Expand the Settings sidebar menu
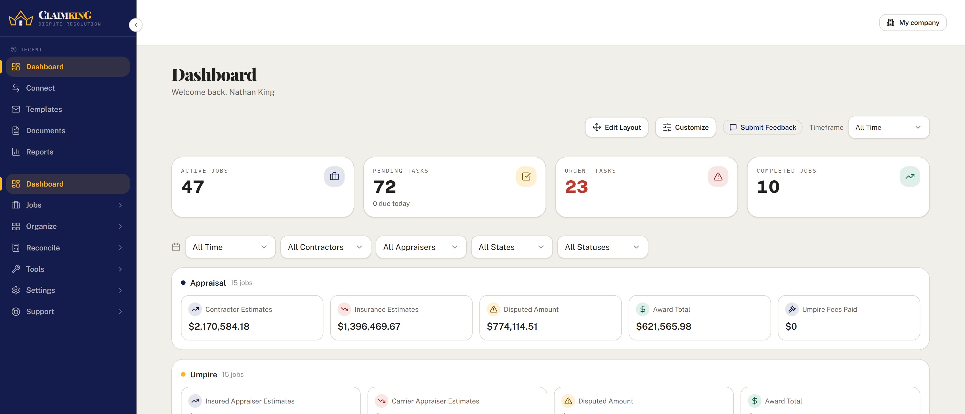The image size is (965, 414). [x=68, y=290]
